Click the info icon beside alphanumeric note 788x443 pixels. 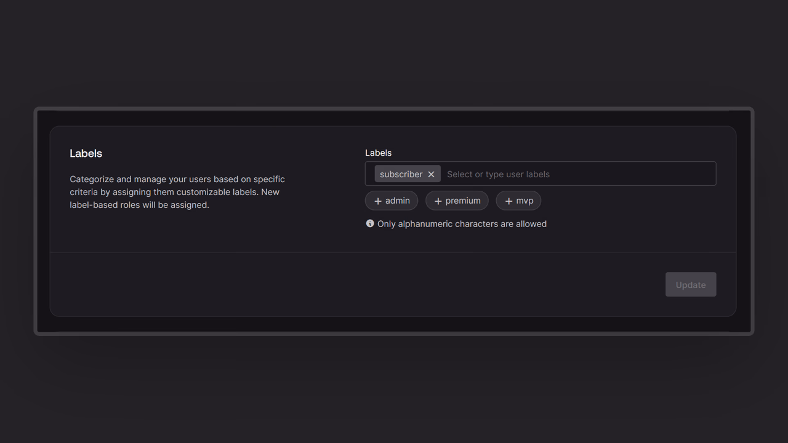[x=370, y=223]
